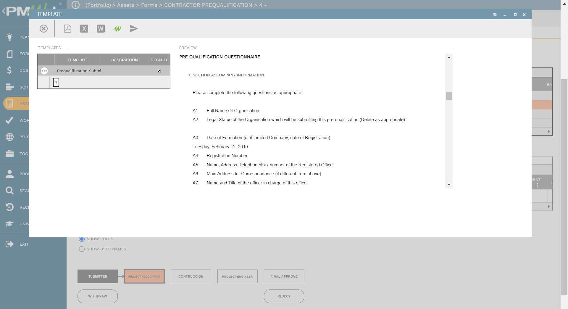Screen dimensions: 568x309
Task: Click the cancel circle icon in the toolbar
Action: click(44, 28)
